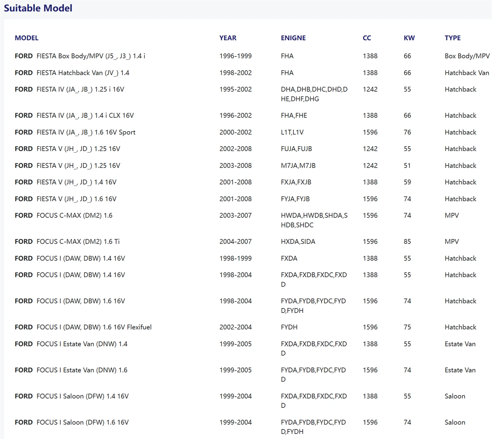Viewport: 492px width, 439px height.
Task: Click engine codes 'HWDA,HWDB,SHDA,SHDB,SHDC'
Action: (x=314, y=220)
